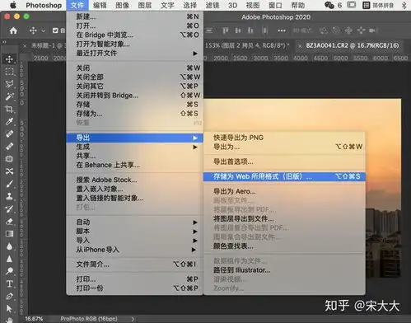Close the BZ3A0041.CR2 document tab
411x323 pixels.
[x=300, y=46]
